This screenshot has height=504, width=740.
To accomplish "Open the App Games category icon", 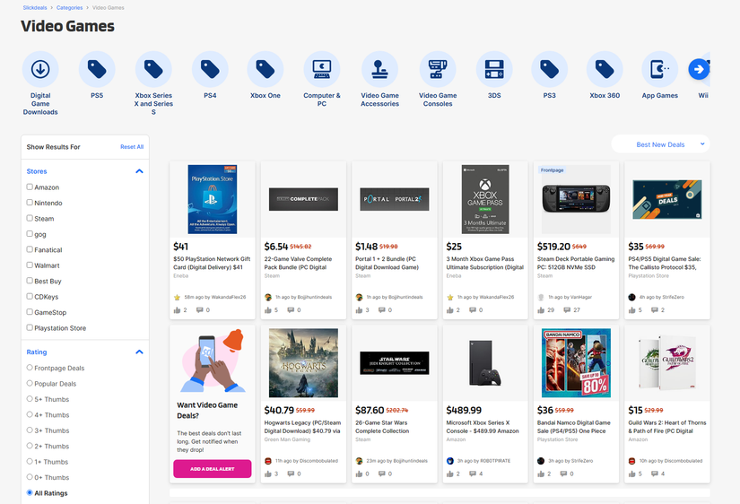I will tap(659, 69).
